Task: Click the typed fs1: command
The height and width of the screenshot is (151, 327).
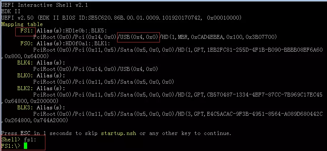Action: 30,140
